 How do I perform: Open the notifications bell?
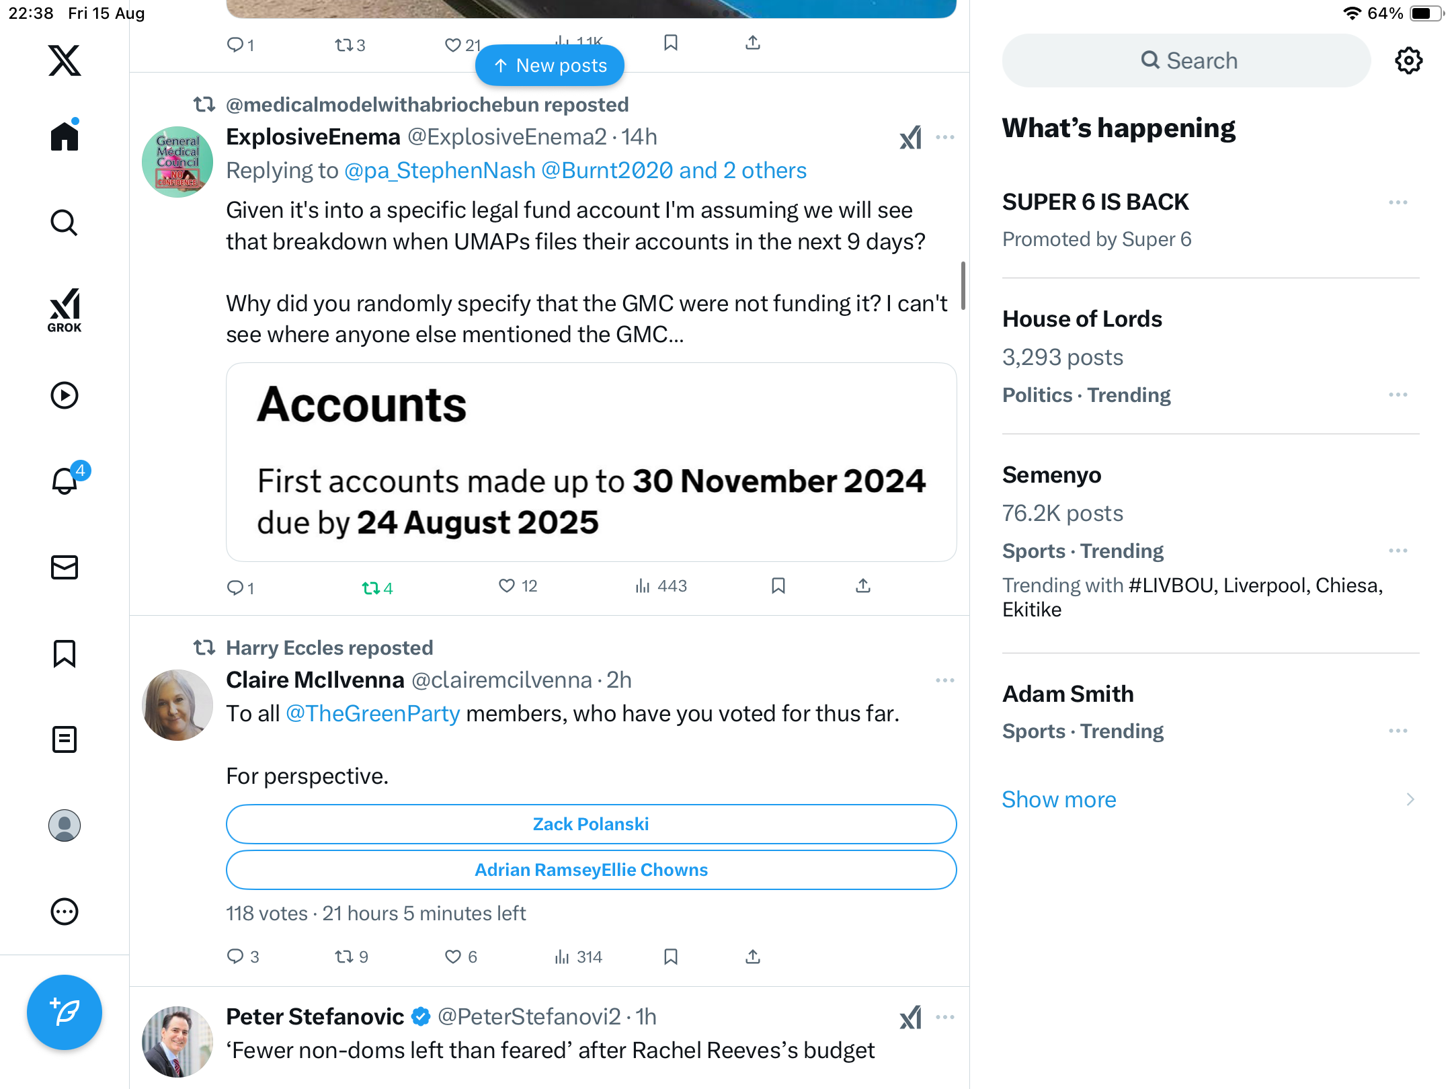pyautogui.click(x=65, y=481)
